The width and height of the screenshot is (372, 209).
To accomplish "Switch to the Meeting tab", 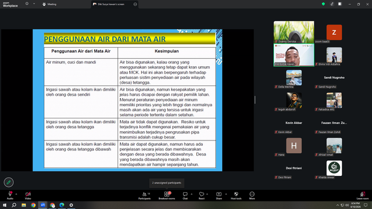I will (49, 4).
